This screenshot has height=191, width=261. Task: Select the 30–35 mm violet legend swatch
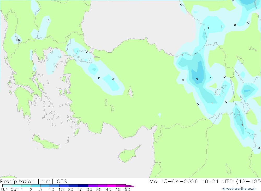pyautogui.click(x=92, y=186)
